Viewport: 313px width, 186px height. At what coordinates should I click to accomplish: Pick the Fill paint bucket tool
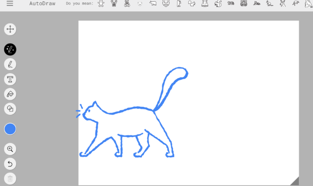[x=10, y=94]
